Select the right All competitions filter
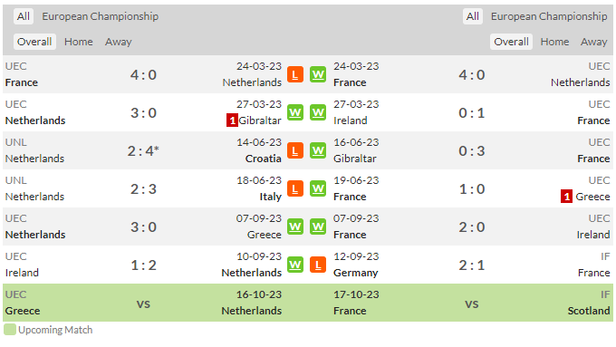Image resolution: width=616 pixels, height=347 pixels. click(x=473, y=16)
